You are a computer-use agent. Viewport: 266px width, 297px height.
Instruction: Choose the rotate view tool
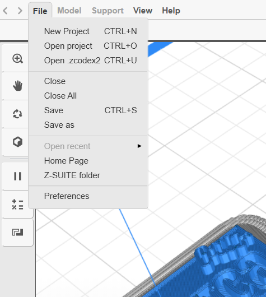17,114
